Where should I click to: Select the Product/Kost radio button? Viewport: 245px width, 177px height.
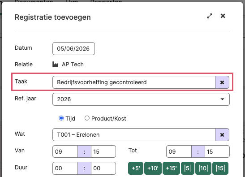coord(87,118)
